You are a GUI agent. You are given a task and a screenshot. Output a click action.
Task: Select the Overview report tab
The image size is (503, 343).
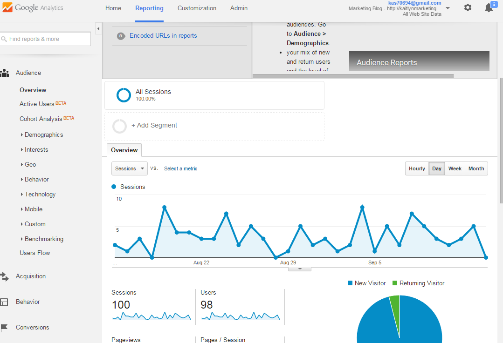[124, 150]
